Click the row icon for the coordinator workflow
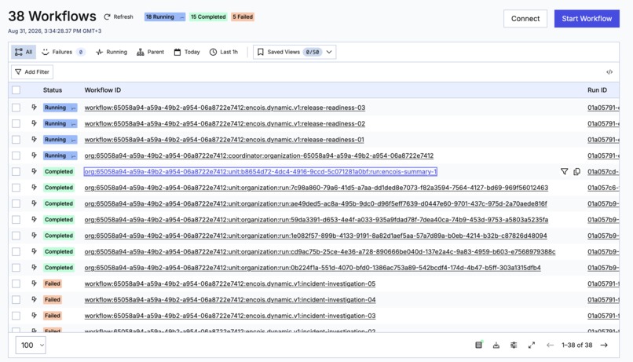Image resolution: width=633 pixels, height=362 pixels. point(34,155)
